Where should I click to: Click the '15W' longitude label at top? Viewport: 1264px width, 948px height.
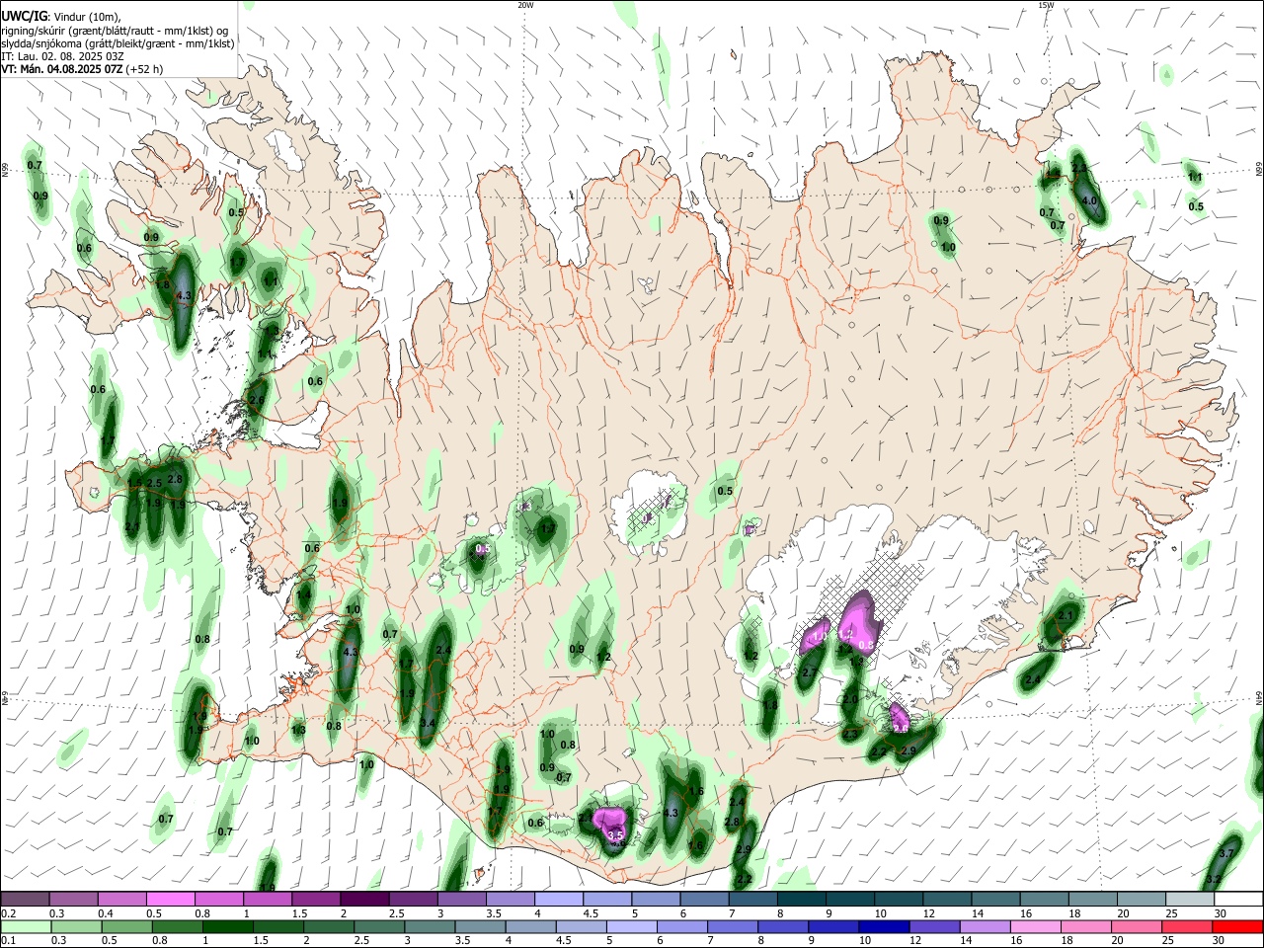point(1046,5)
